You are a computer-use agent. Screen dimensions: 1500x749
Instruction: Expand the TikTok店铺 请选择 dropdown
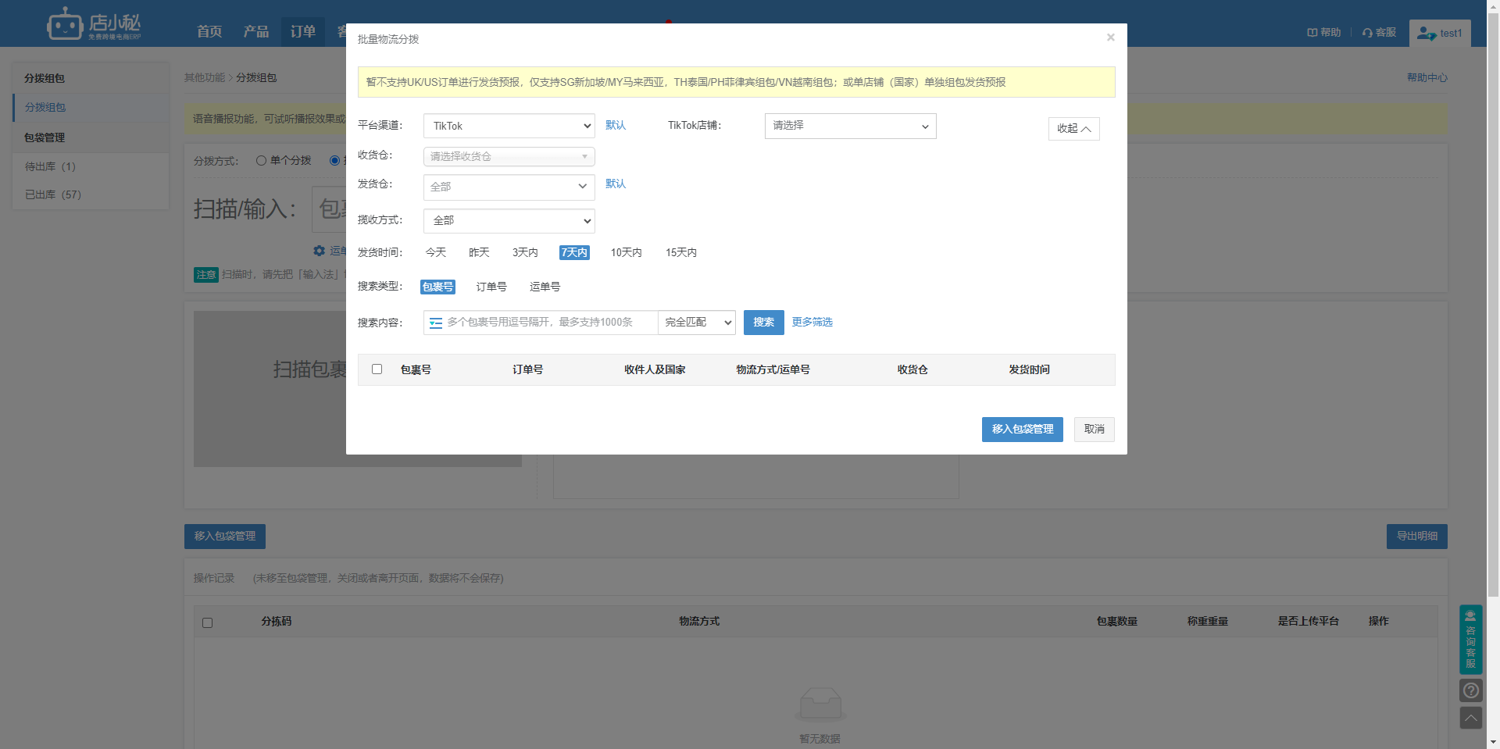850,127
